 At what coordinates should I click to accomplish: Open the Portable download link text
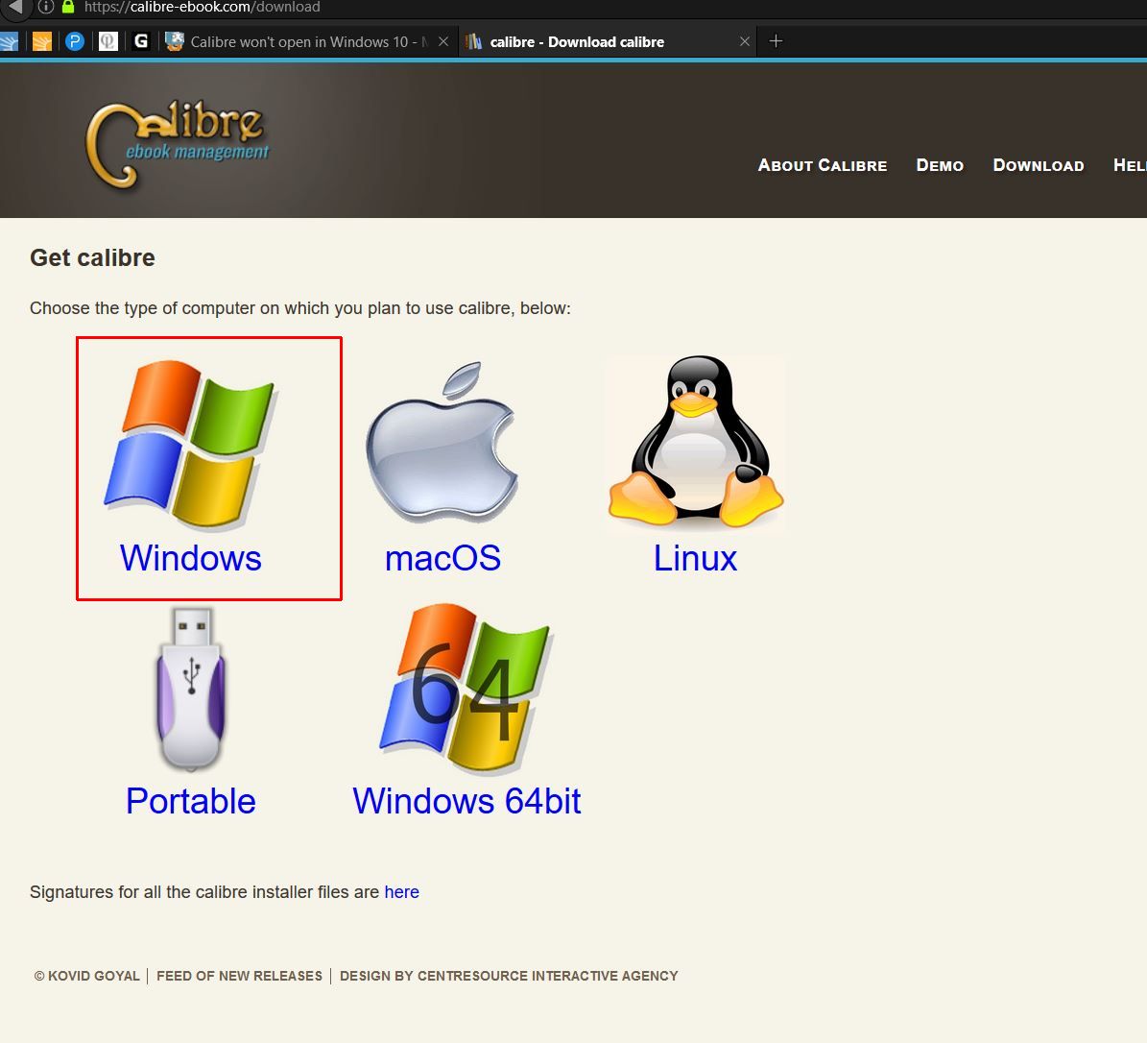[x=191, y=801]
